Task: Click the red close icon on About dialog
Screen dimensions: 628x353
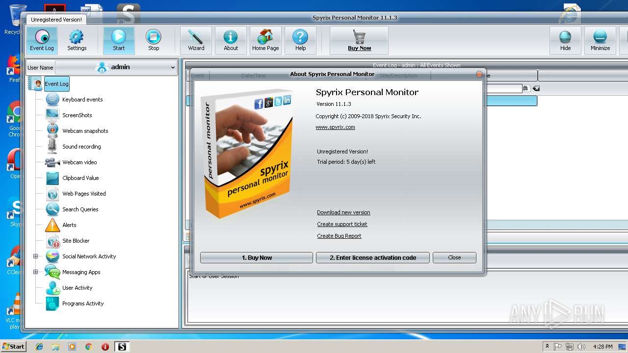Action: (479, 75)
